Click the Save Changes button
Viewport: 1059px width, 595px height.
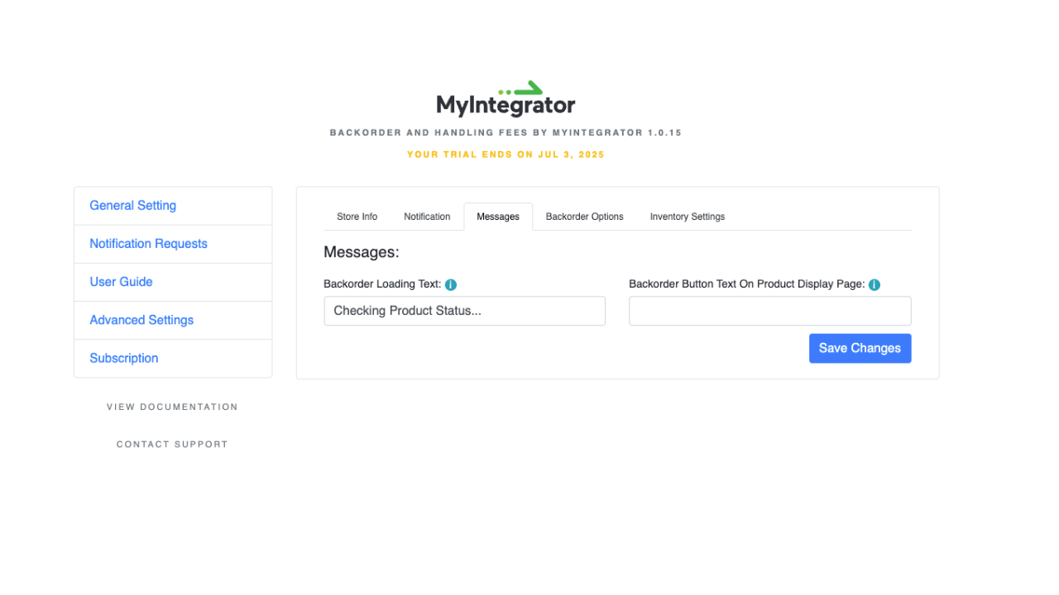pyautogui.click(x=860, y=348)
